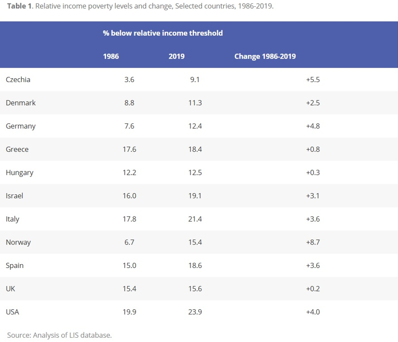The height and width of the screenshot is (342, 398).
Task: Click Israel's 1986 value 16.0
Action: tap(129, 196)
